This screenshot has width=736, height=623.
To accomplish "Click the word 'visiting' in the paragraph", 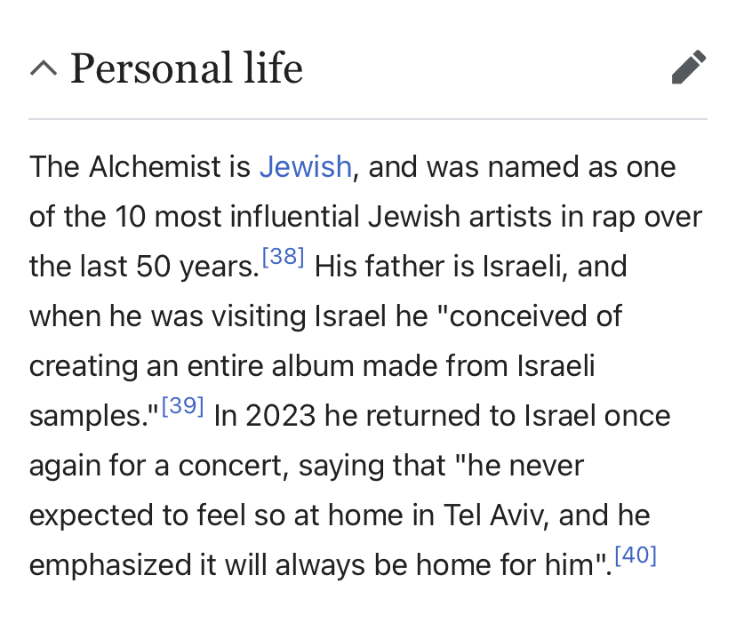I will coord(259,316).
